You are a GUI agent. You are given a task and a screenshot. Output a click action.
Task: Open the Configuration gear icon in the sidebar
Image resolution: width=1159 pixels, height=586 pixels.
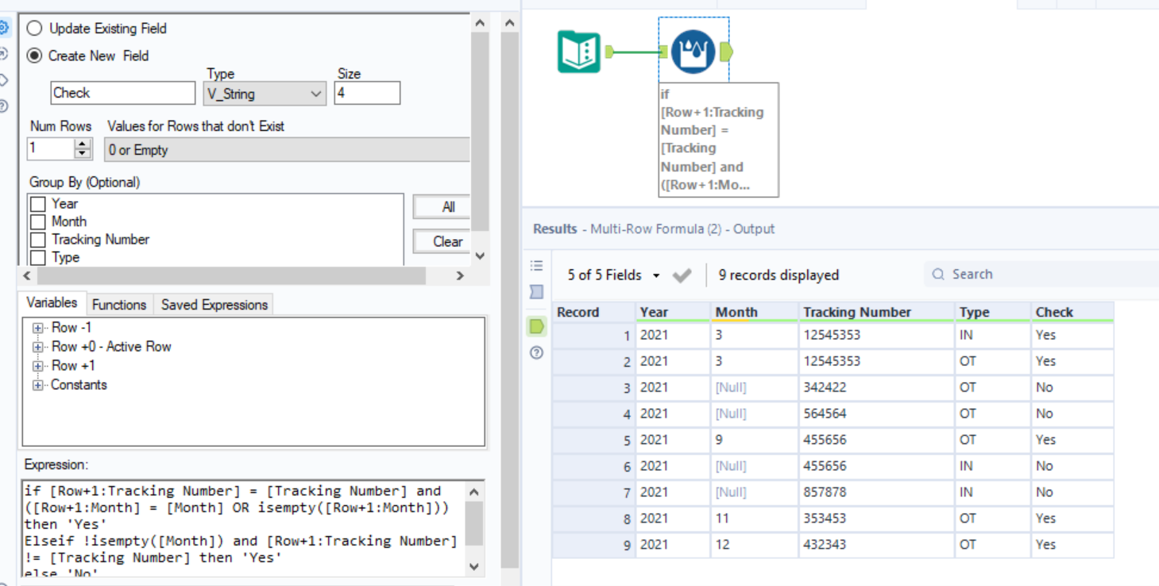click(6, 29)
